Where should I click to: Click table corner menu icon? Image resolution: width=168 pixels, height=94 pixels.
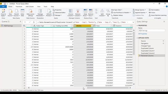(x=24, y=26)
